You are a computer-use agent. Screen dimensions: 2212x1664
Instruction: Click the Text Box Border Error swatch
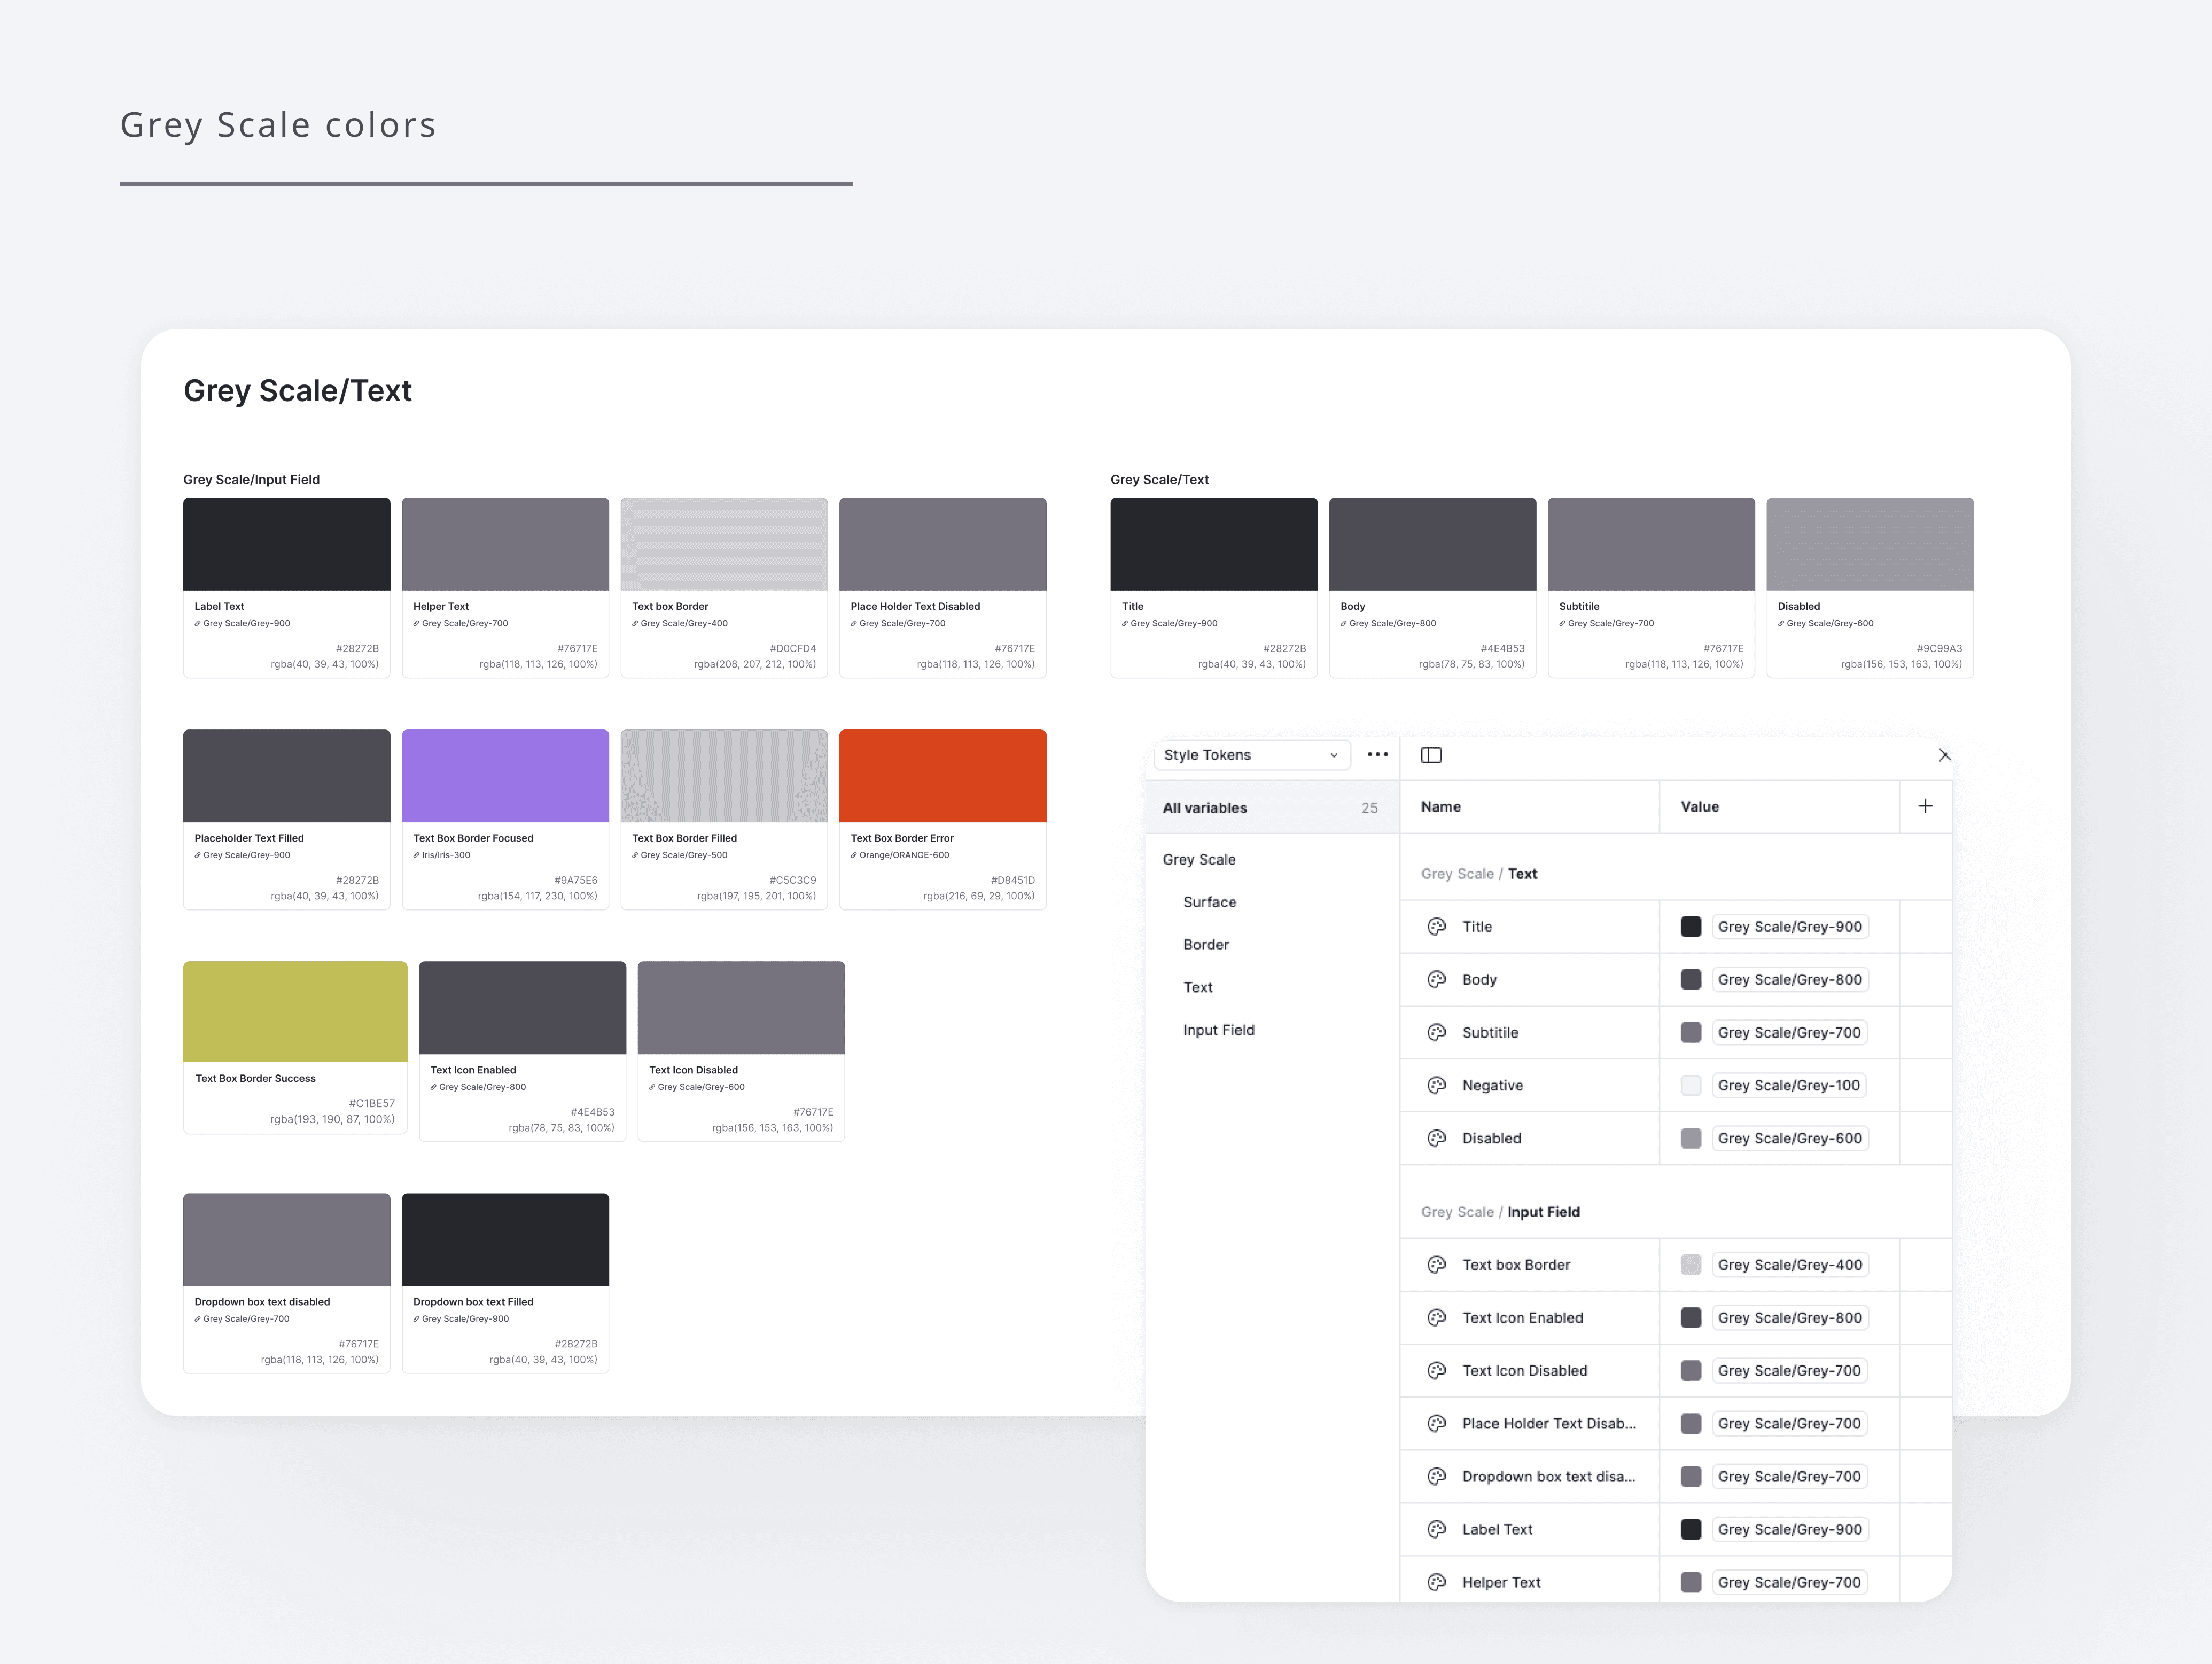pos(942,776)
